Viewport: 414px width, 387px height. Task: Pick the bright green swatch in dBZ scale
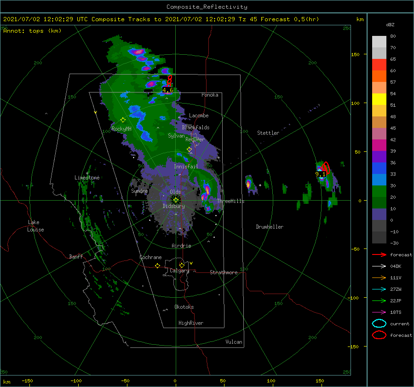pos(379,191)
